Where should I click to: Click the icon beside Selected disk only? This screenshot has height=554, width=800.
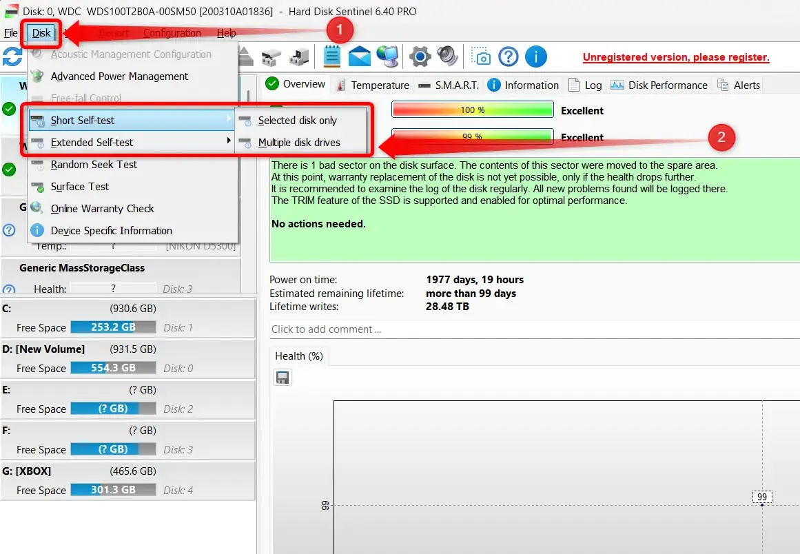pyautogui.click(x=245, y=121)
